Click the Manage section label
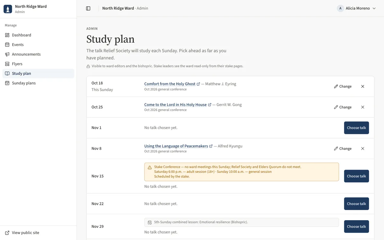 [x=11, y=25]
